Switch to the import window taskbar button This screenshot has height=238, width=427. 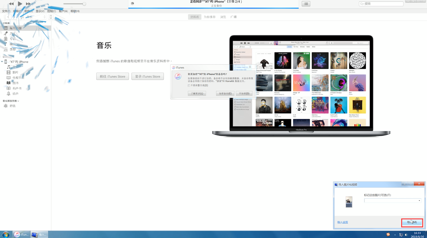tap(39, 234)
